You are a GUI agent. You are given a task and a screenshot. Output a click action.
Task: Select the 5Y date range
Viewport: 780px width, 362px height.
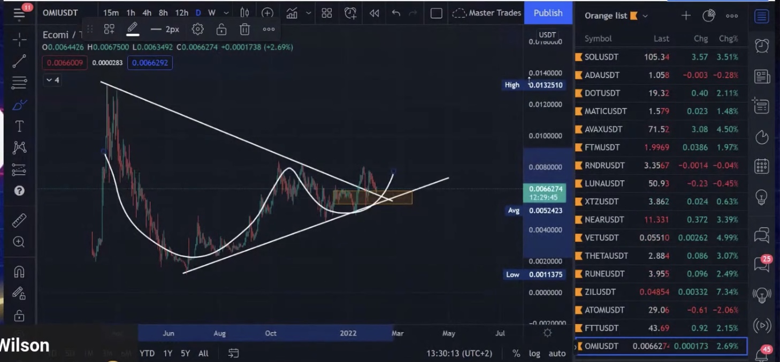(x=185, y=353)
